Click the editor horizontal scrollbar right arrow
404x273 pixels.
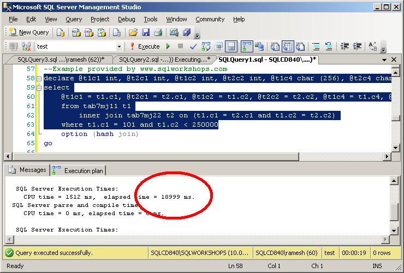click(x=387, y=156)
